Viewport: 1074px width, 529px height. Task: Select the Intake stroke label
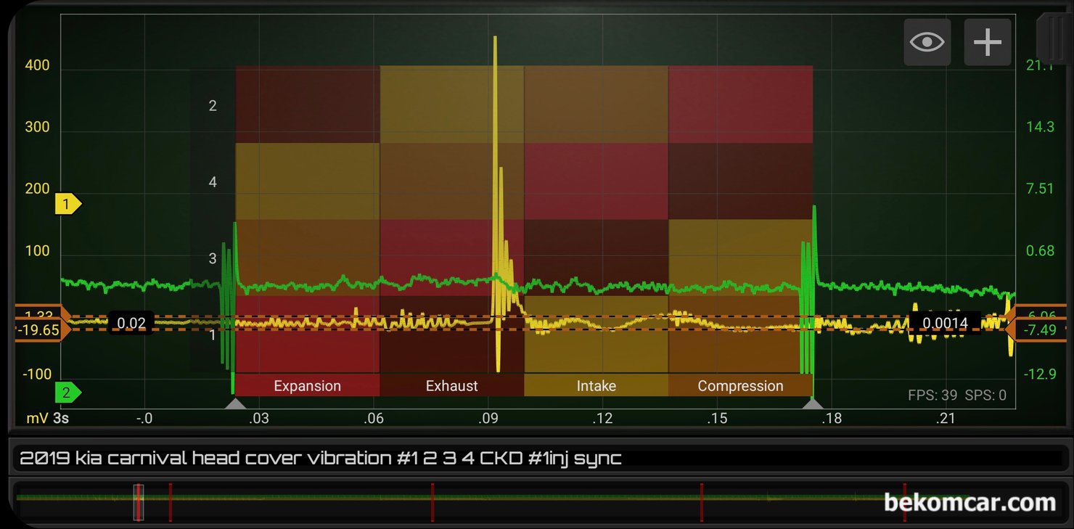596,386
